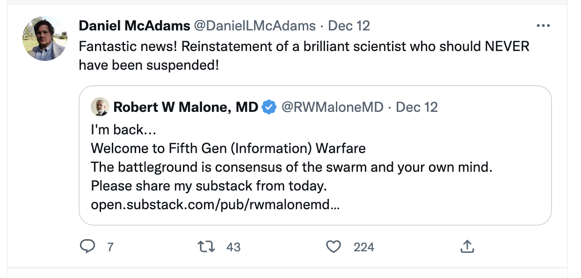Click the 43 retweets count
The image size is (581, 278).
point(232,247)
